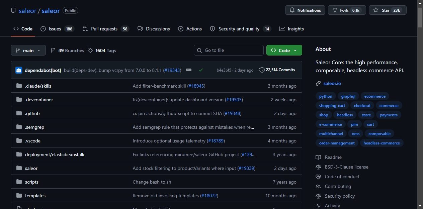View 22,514 Commits history
423x209 pixels.
277,70
